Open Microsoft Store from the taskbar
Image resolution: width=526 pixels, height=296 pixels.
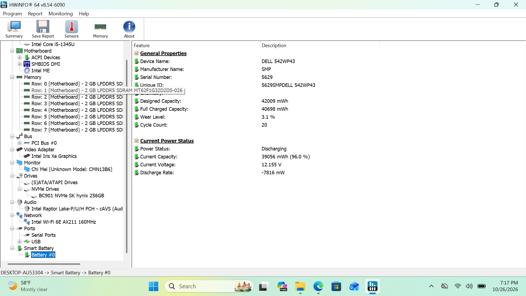coord(336,286)
